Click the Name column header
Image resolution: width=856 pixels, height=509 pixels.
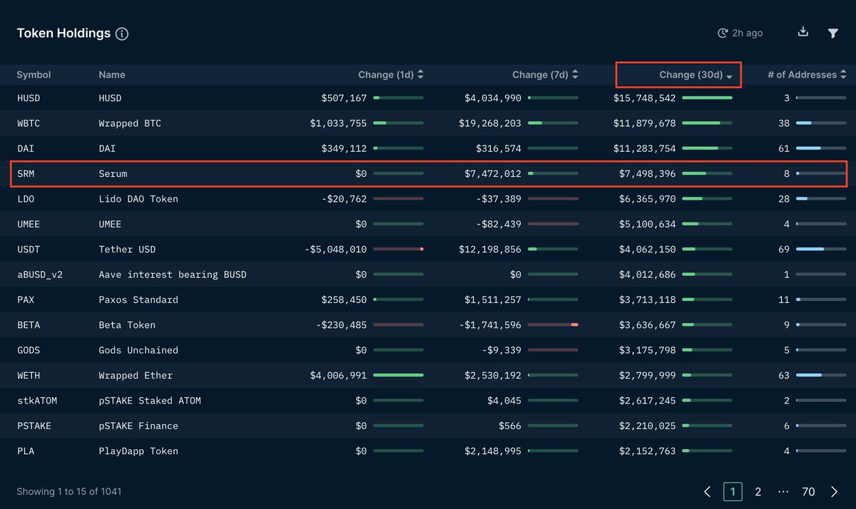112,75
